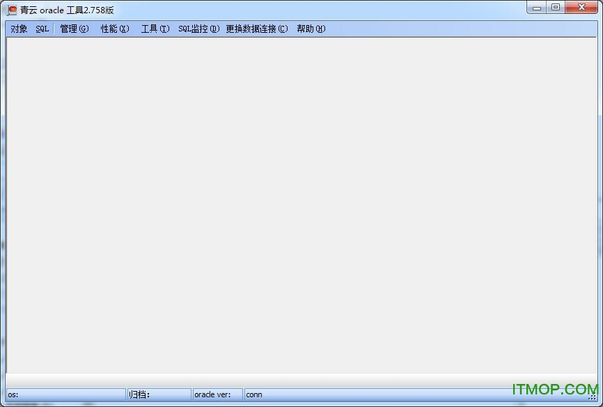Open the 性能(Y) menu
Screen dimensions: 603x407
point(113,29)
